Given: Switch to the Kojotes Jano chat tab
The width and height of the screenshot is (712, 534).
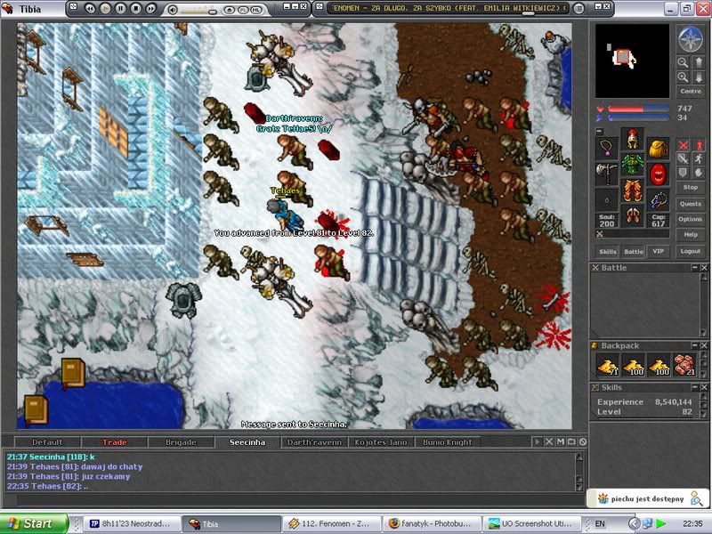Looking at the screenshot, I should (x=381, y=442).
